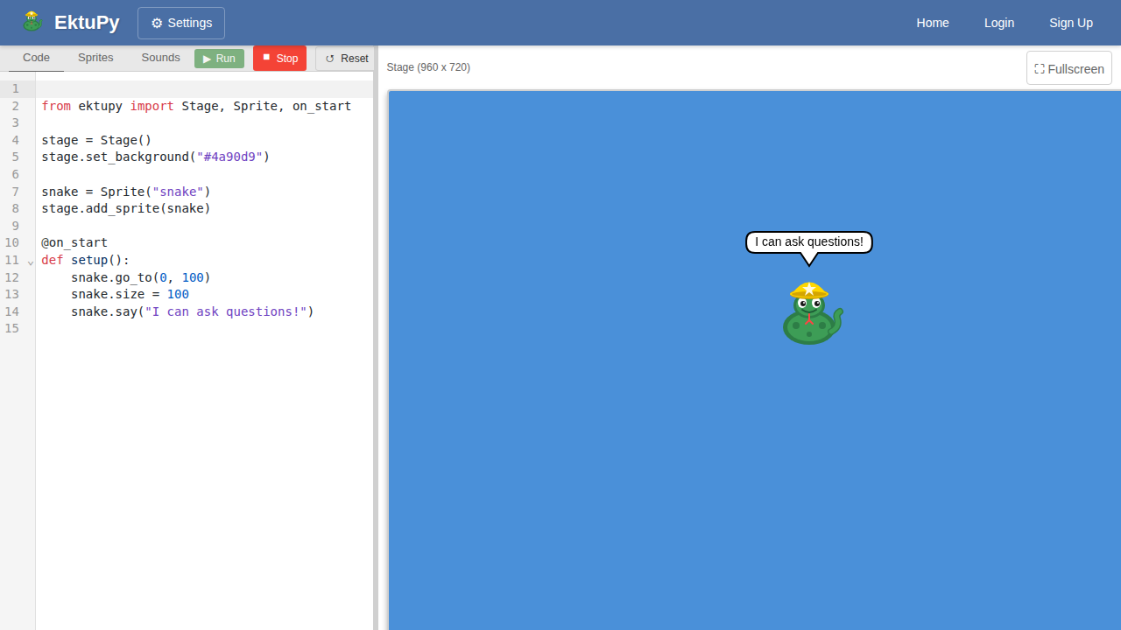Click the EktuPy brand title text

pos(87,23)
